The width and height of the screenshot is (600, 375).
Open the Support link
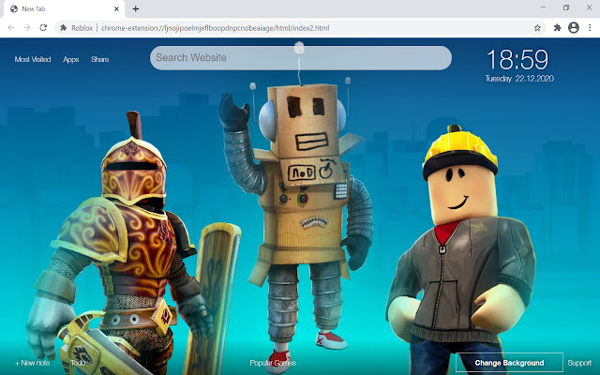pos(579,363)
